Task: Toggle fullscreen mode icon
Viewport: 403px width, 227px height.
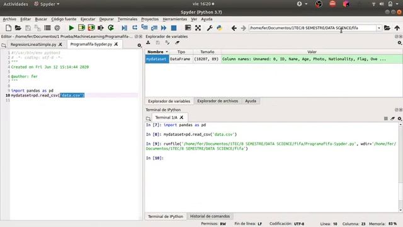Action: [x=198, y=28]
